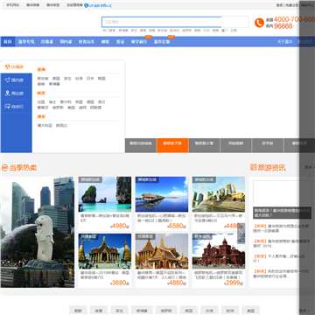Screen dimensions: 315x315
Task: Click the 探秘朝鲜 banner tab
Action: [x=235, y=145]
